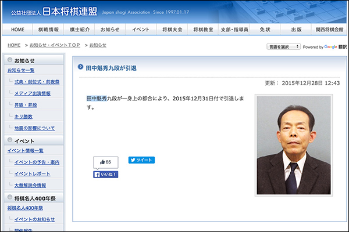Viewport: 349px width, 232px height.
Task: Click the お知らせ・イベントTOP breadcrumb link
Action: [x=55, y=45]
